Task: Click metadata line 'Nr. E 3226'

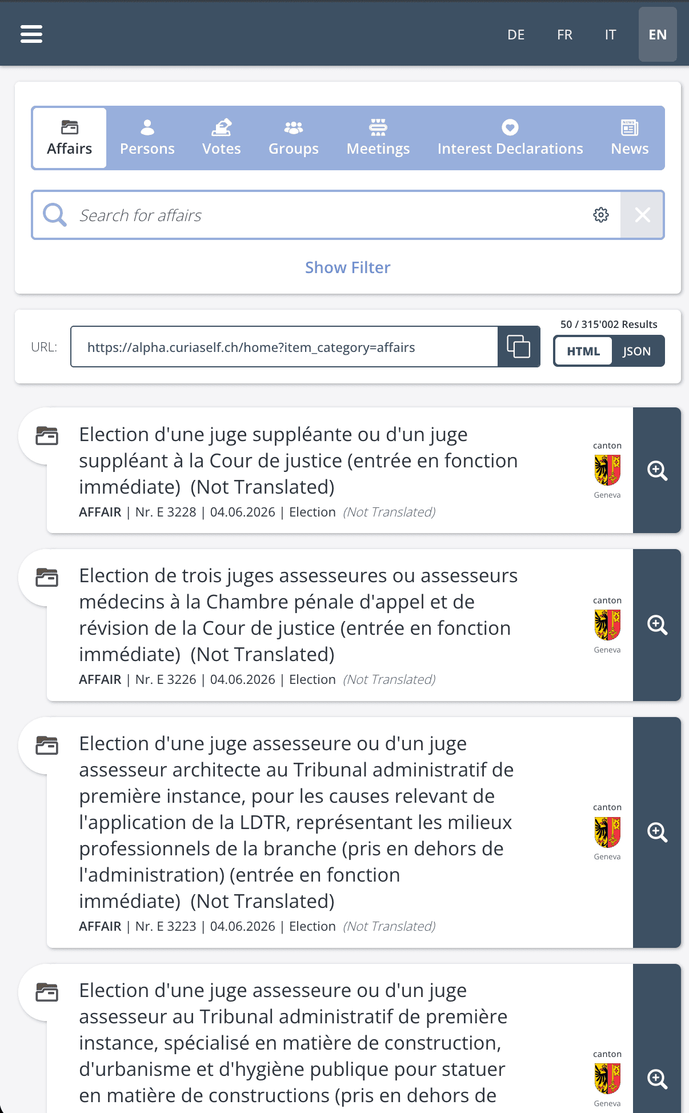Action: click(257, 679)
